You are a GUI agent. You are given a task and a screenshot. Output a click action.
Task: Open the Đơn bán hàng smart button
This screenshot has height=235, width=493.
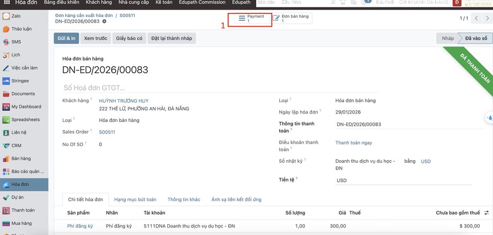pos(292,18)
